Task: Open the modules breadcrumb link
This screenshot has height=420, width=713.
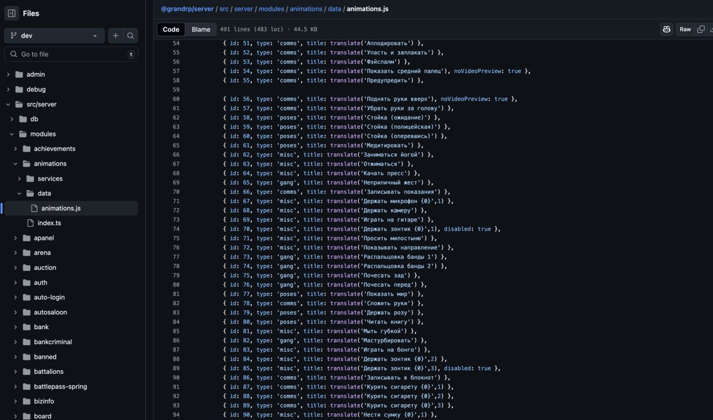Action: click(272, 9)
